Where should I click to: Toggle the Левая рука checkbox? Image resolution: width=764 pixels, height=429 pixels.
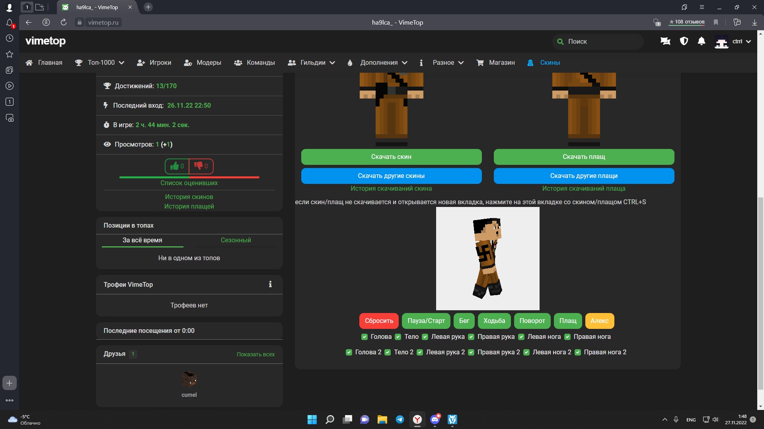[425, 337]
